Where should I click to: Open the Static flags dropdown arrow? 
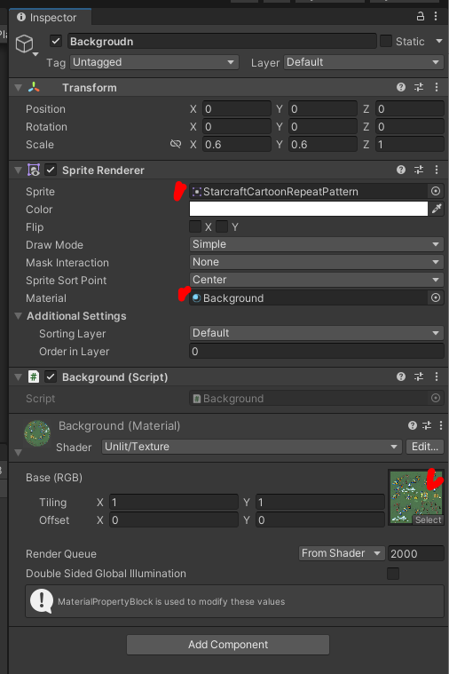[x=438, y=41]
